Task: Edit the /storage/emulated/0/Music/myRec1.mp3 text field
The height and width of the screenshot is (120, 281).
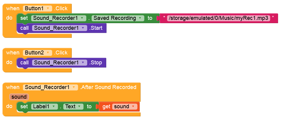Action: pos(218,18)
